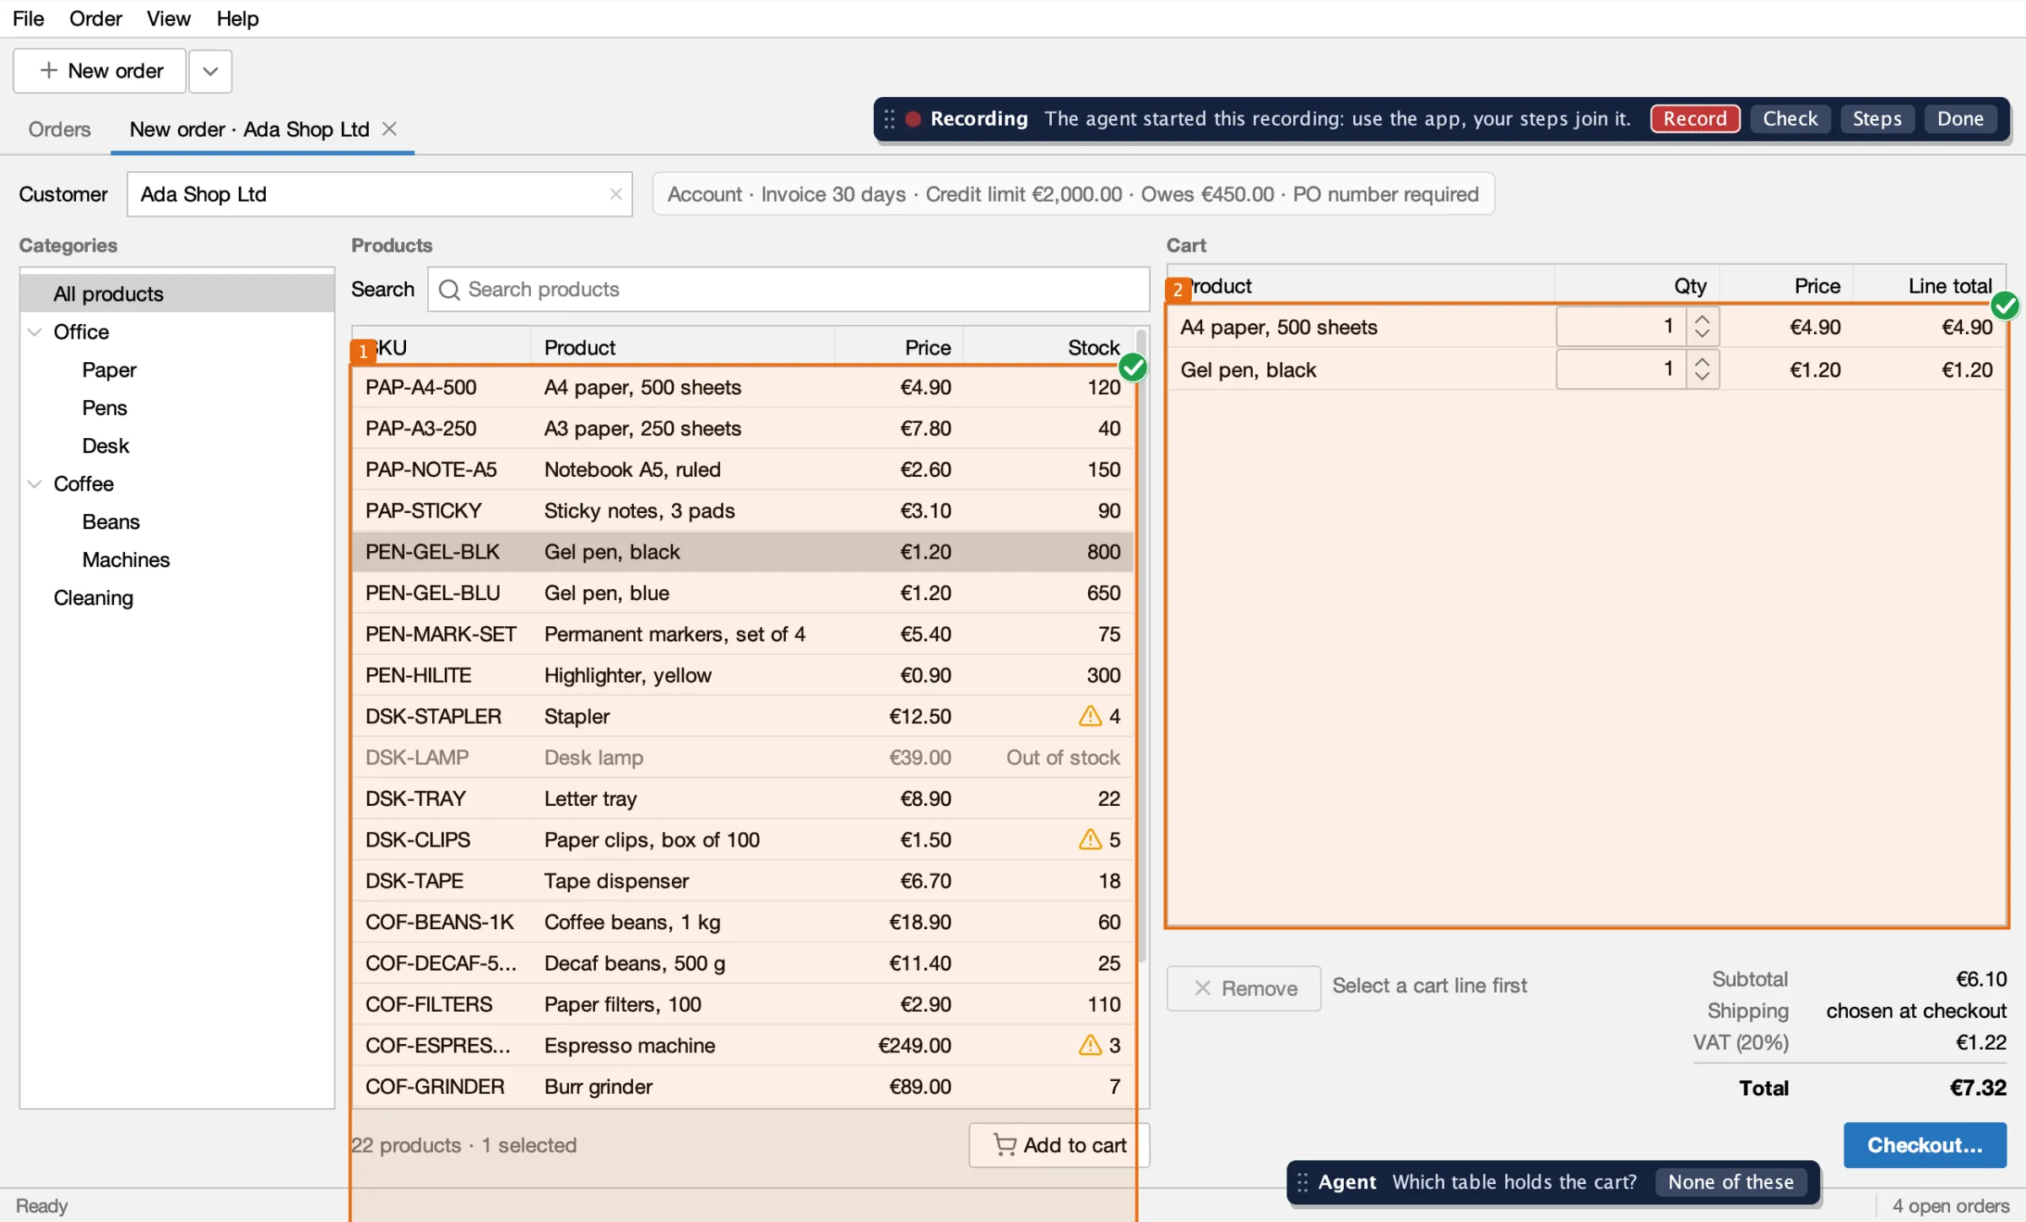This screenshot has width=2026, height=1222.
Task: Select the All products category
Action: [176, 294]
